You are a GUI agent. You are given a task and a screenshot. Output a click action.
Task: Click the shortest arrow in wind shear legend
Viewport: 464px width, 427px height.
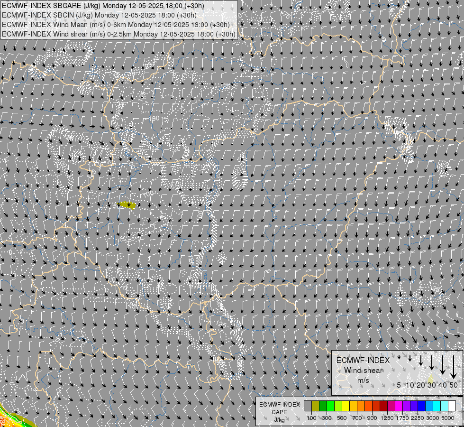399,357
